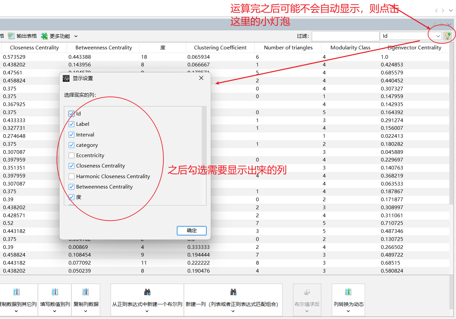456x319 pixels.
Task: Click the 复制列数据 button label
Action: (86, 304)
